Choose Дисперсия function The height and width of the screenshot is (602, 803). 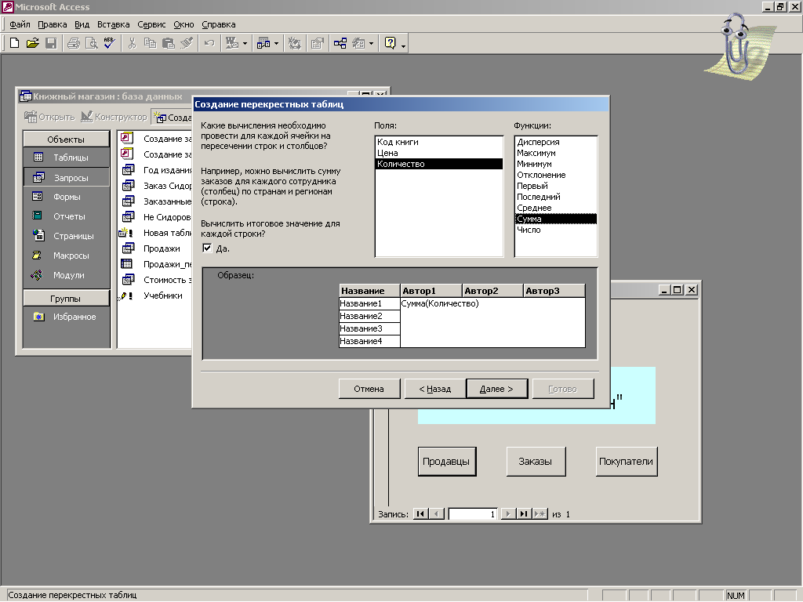coord(556,142)
